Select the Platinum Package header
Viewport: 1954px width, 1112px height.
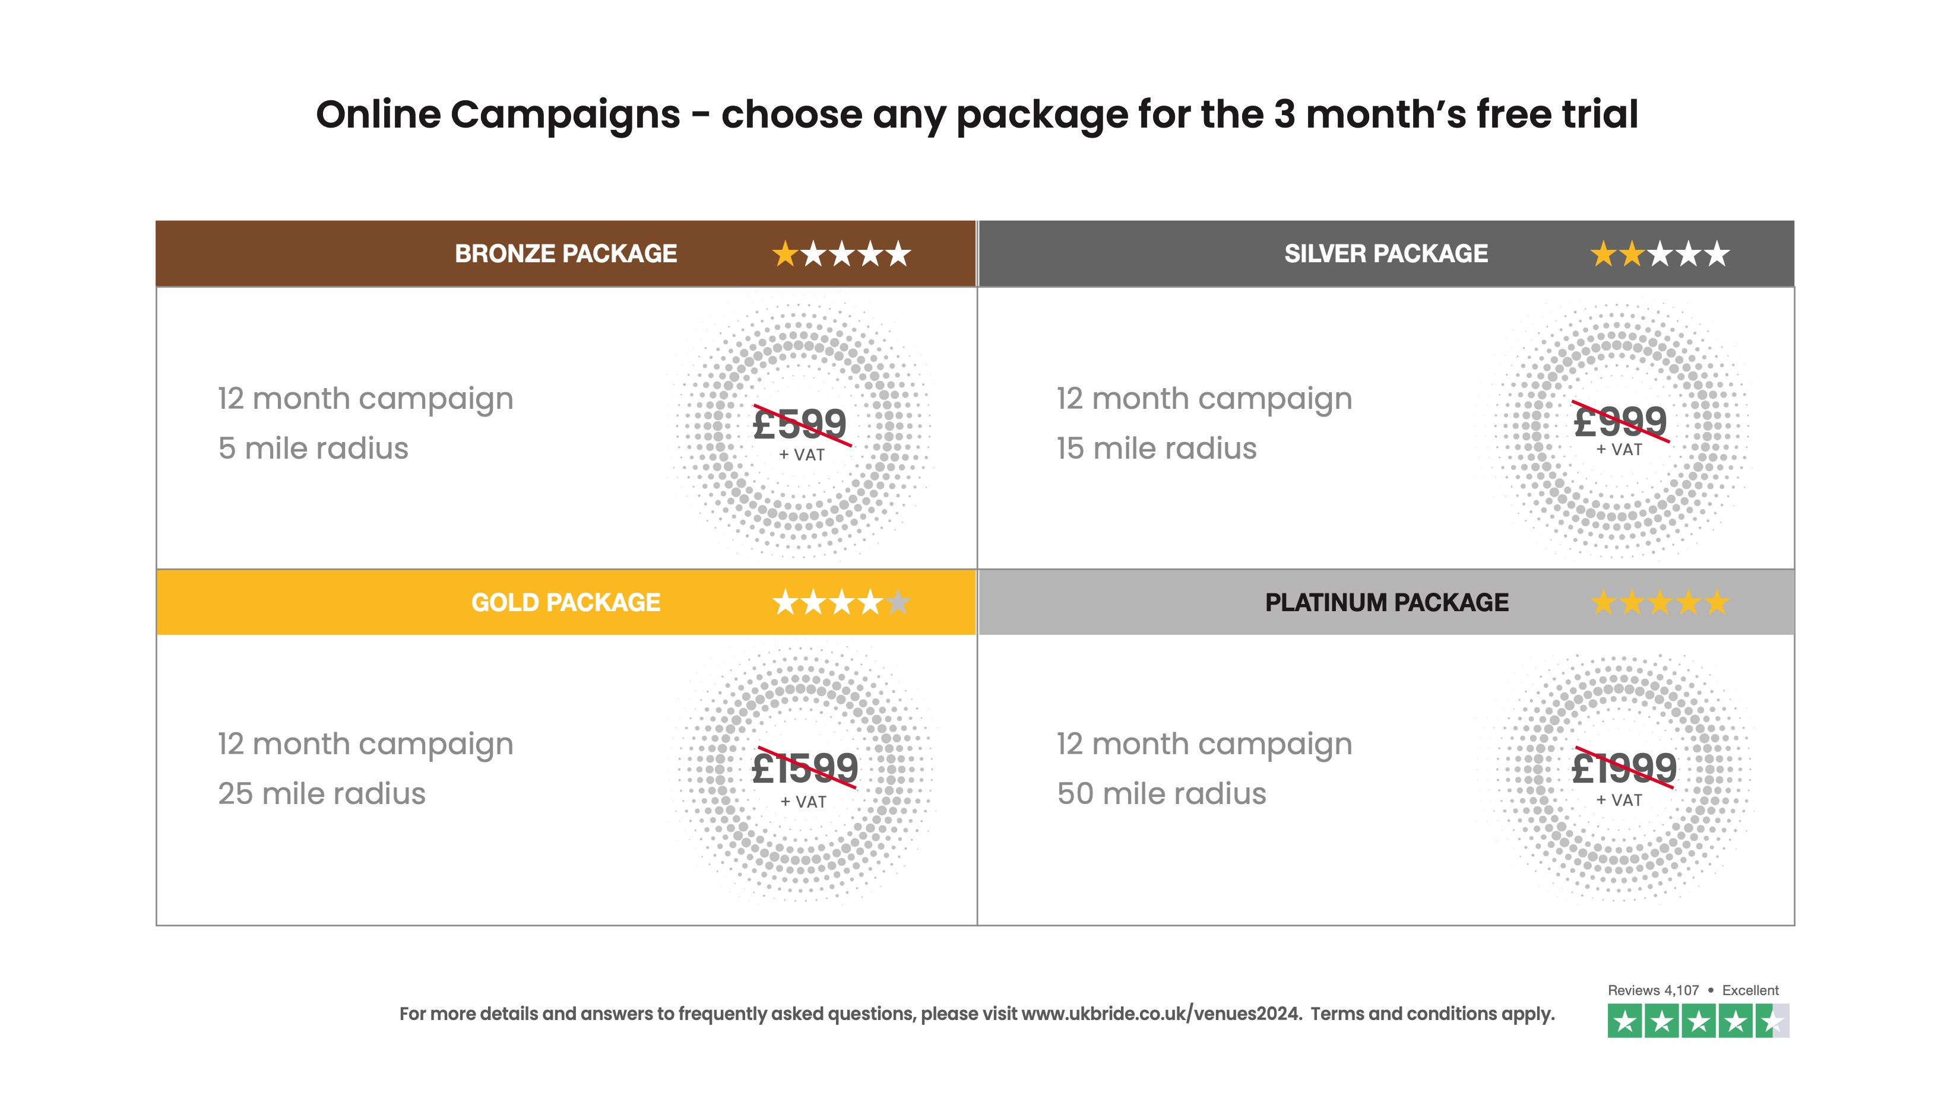[x=1386, y=603]
